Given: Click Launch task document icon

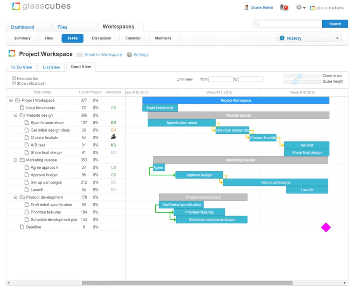Looking at the screenshot, I should tap(26, 190).
